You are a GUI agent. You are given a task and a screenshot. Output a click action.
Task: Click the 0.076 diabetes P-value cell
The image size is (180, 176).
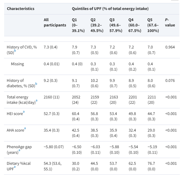coord(170,81)
